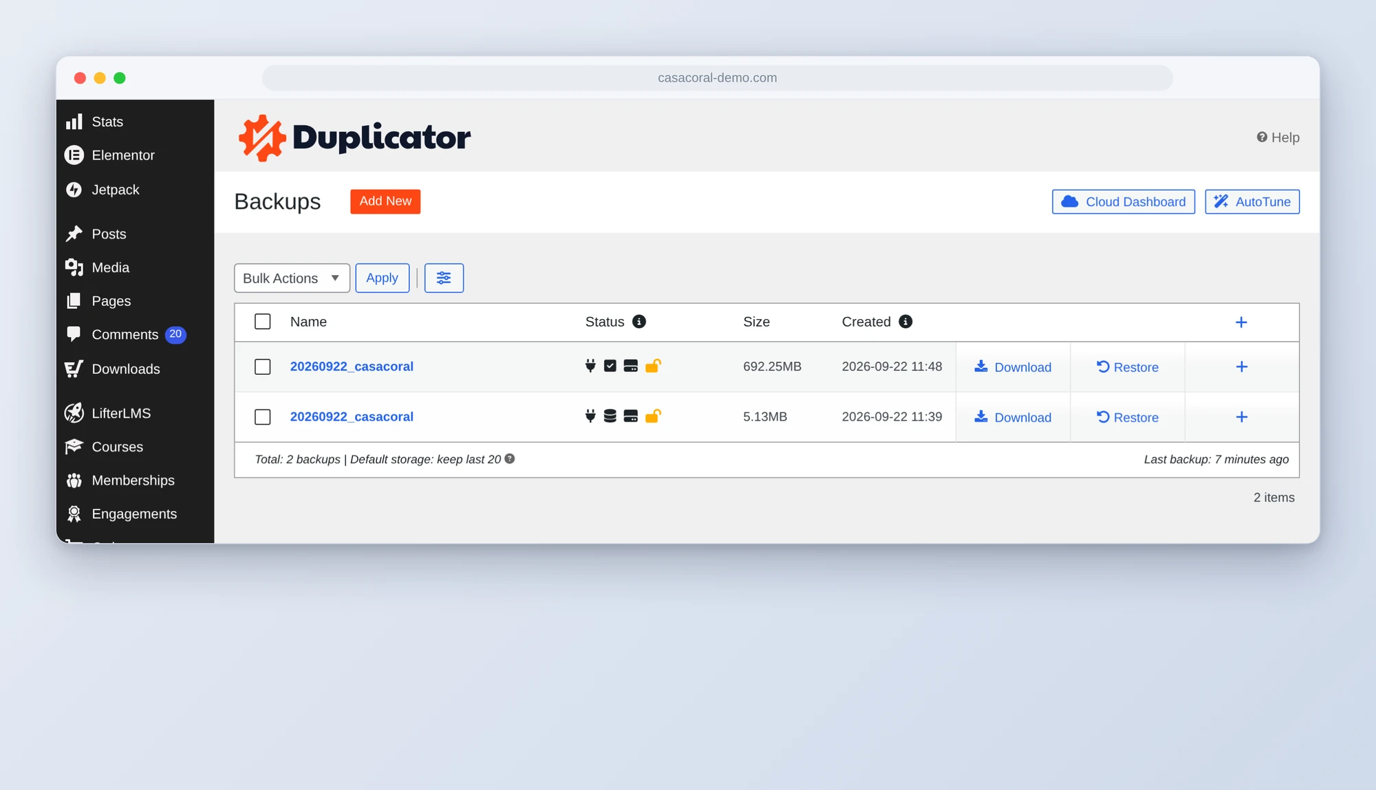This screenshot has height=790, width=1376.
Task: Open 20260922_casacoral backup from 11:48
Action: [352, 366]
